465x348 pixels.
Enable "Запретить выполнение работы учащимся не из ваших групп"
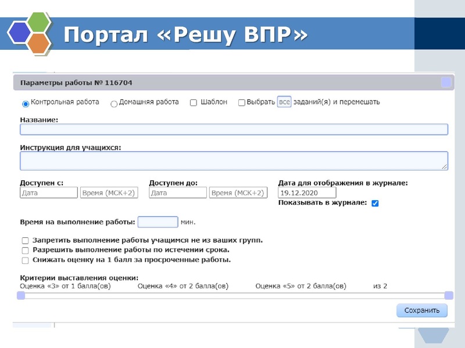point(24,238)
